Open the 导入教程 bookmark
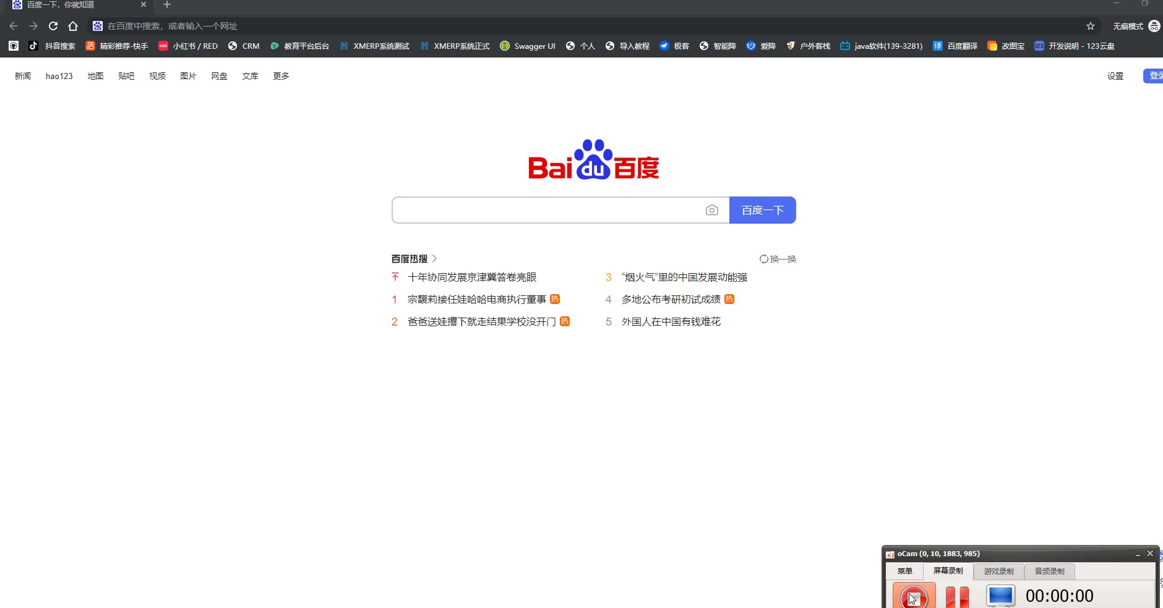This screenshot has width=1163, height=608. point(627,46)
